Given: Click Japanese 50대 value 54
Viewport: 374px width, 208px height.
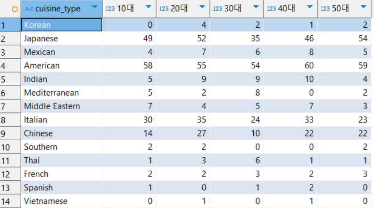Looking at the screenshot, I should click(344, 38).
